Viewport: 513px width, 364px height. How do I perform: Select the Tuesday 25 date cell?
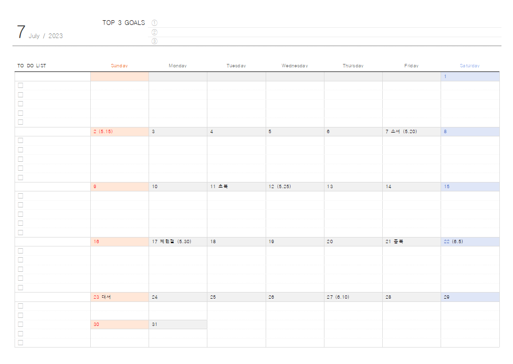tap(237, 297)
